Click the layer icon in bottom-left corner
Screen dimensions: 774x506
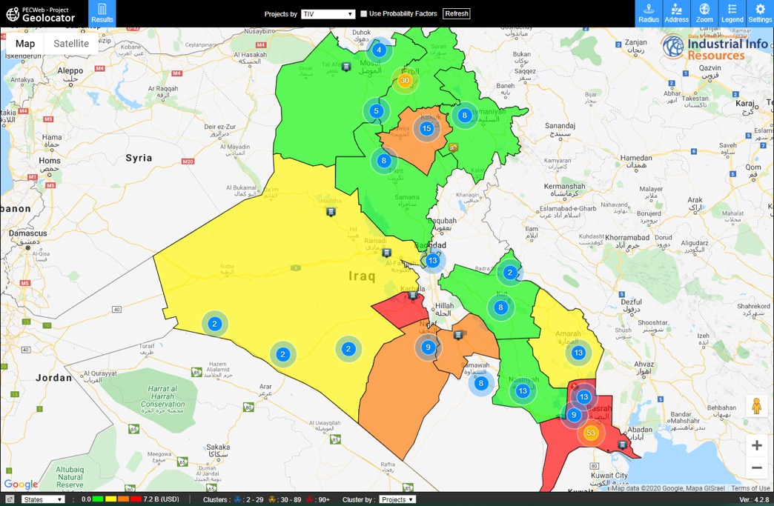pyautogui.click(x=10, y=500)
